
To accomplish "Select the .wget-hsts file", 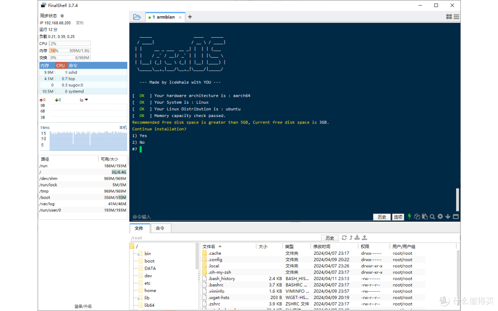I will coord(313,298).
